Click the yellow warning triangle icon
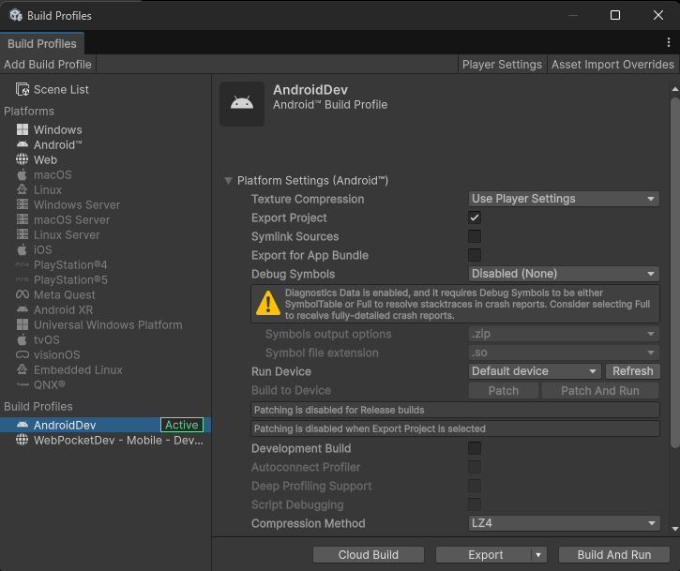Image resolution: width=680 pixels, height=571 pixels. pyautogui.click(x=268, y=303)
